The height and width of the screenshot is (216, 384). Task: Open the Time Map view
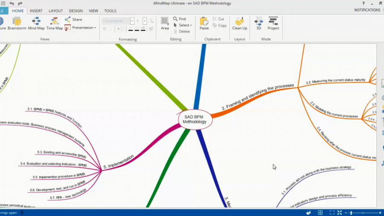point(55,23)
